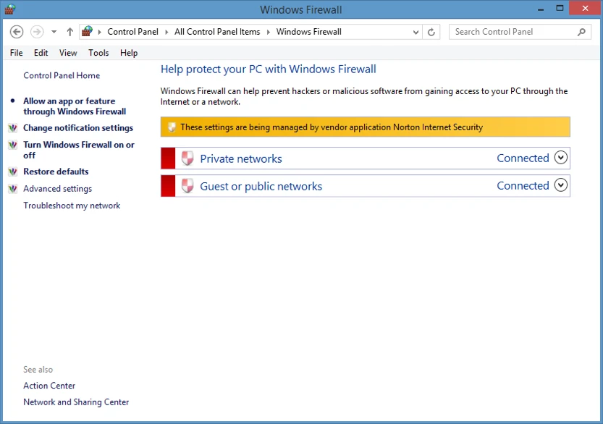Screen dimensions: 603x424
Task: Click the firewall icon in title bar
Action: 10,9
